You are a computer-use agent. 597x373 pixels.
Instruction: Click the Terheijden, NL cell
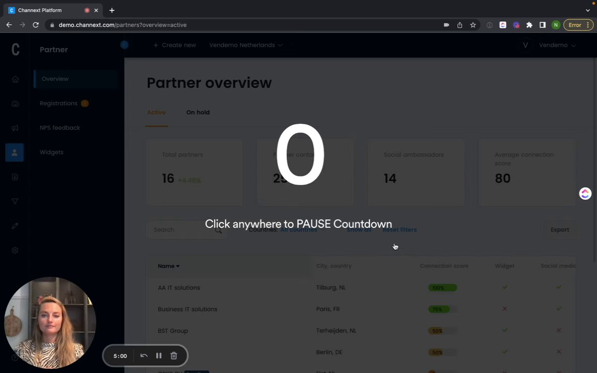pyautogui.click(x=336, y=331)
